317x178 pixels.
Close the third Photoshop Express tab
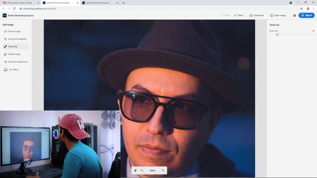[x=117, y=3]
